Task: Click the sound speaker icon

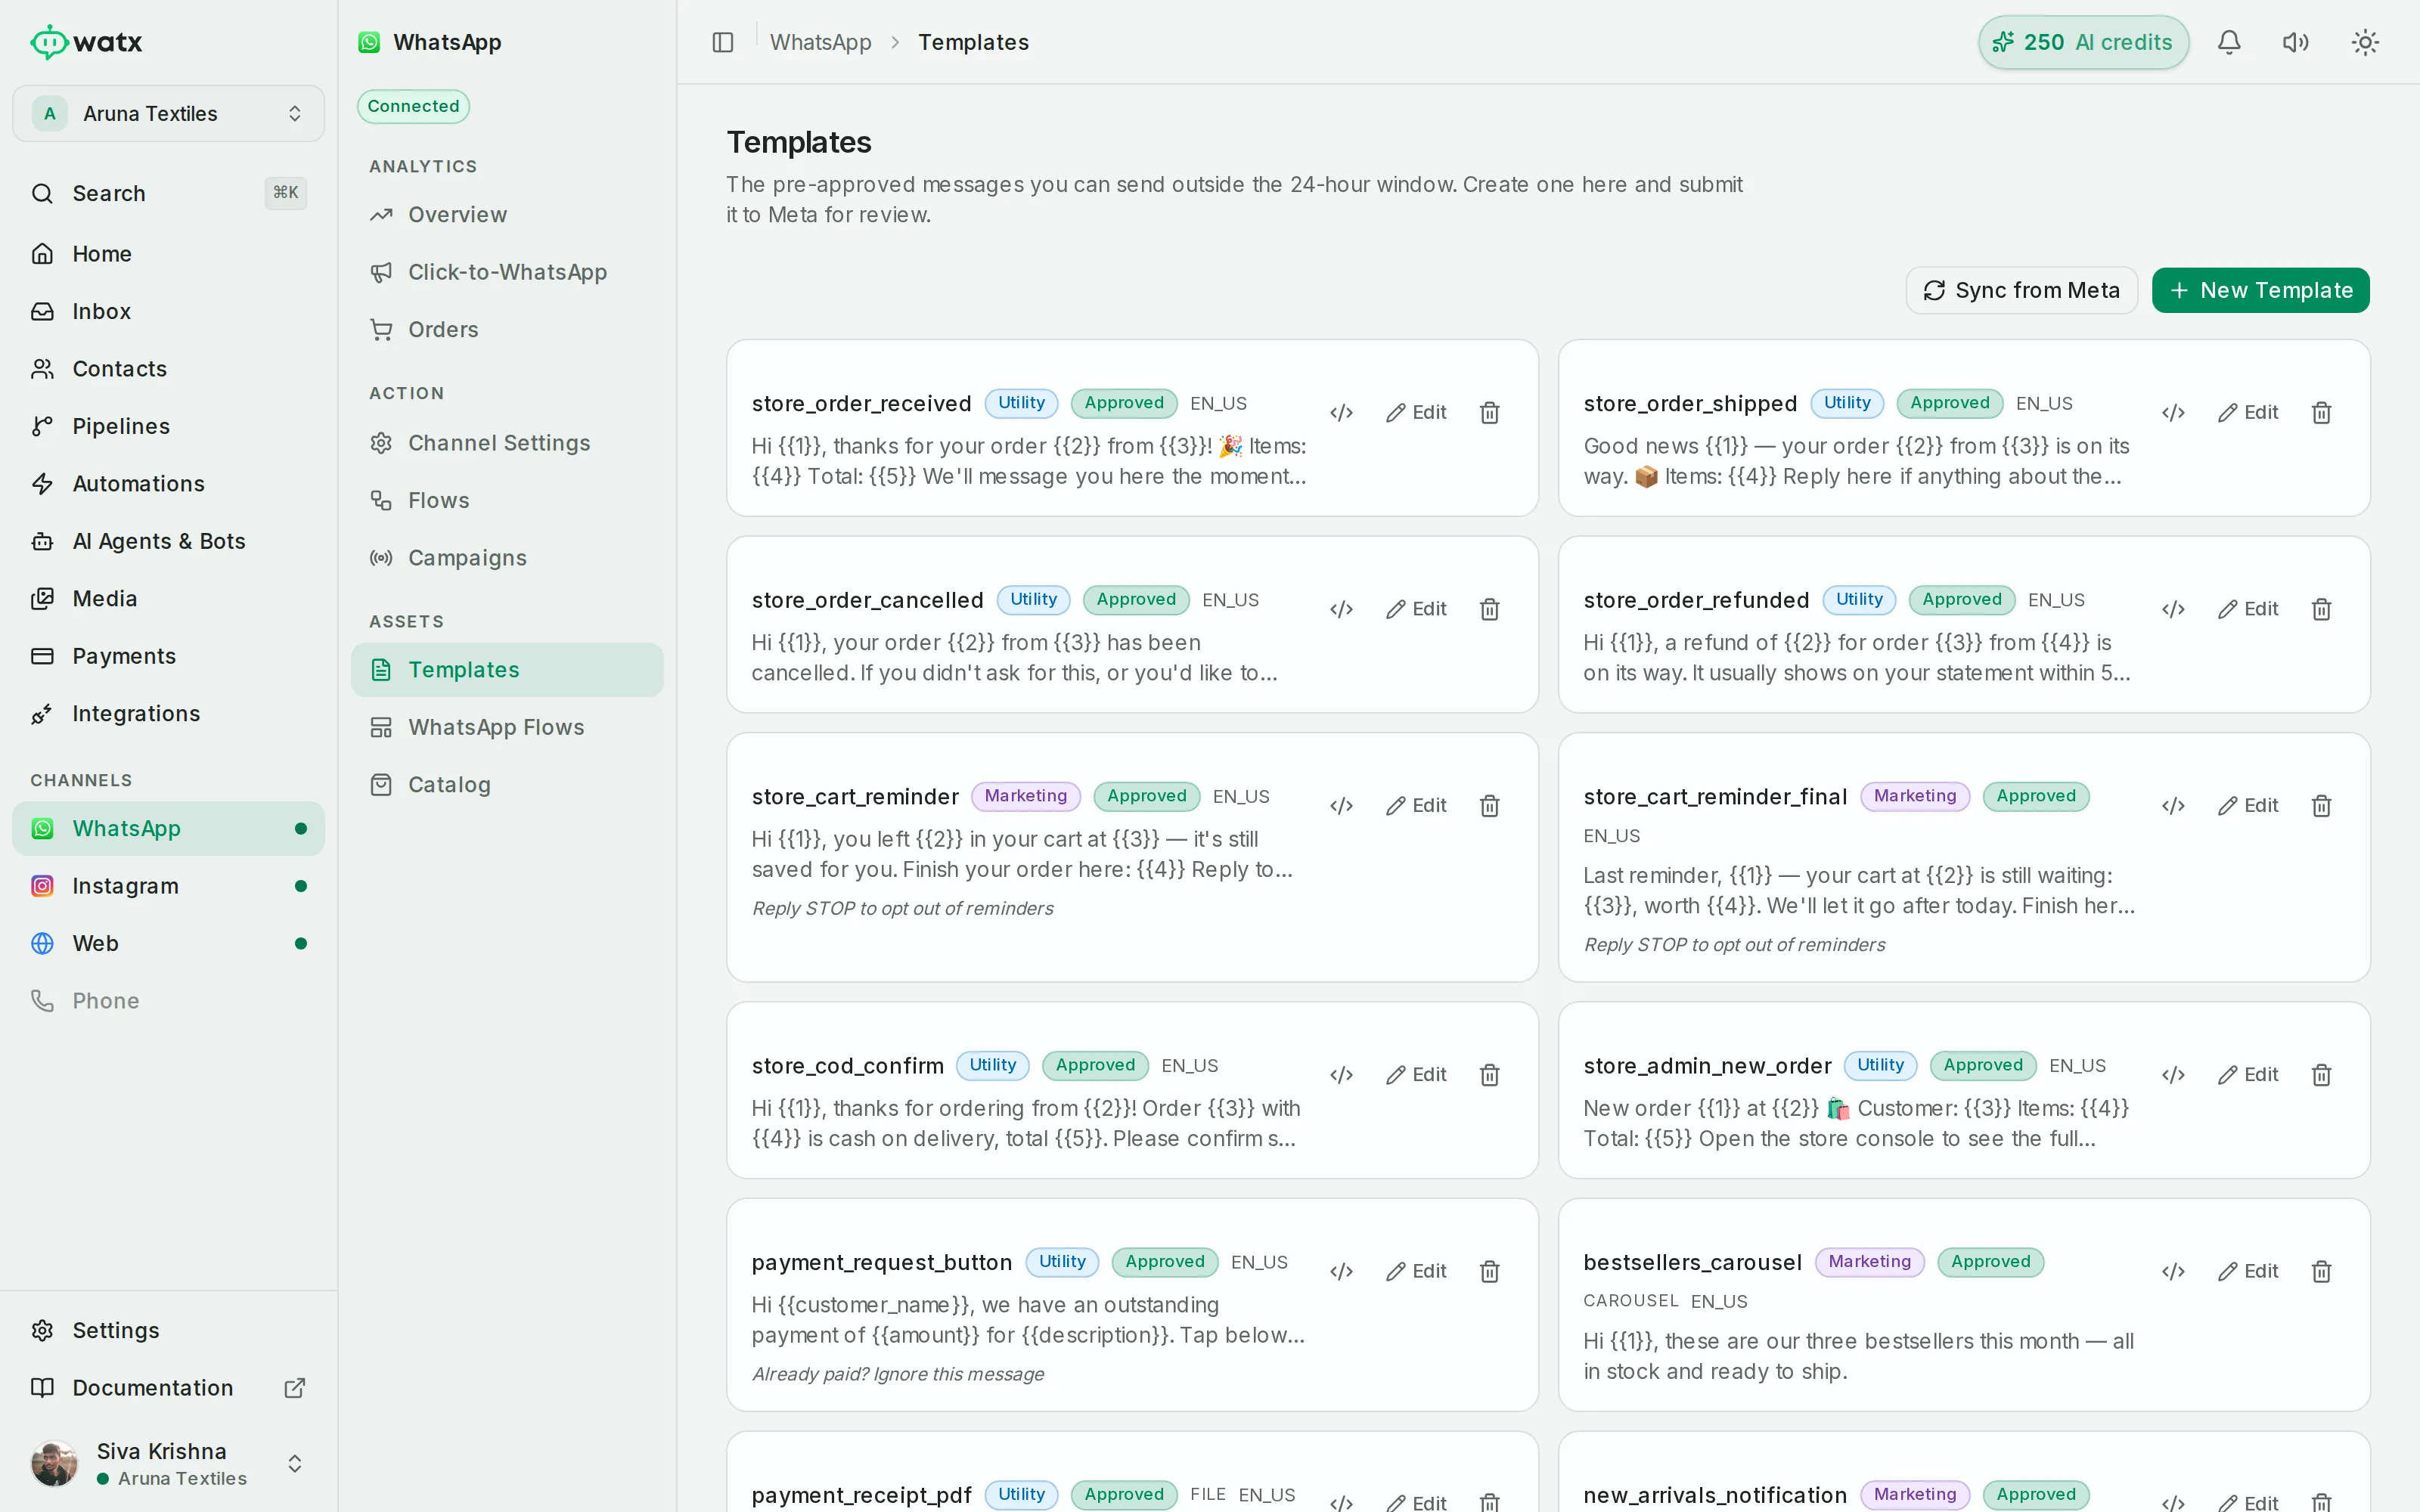Action: (x=2296, y=42)
